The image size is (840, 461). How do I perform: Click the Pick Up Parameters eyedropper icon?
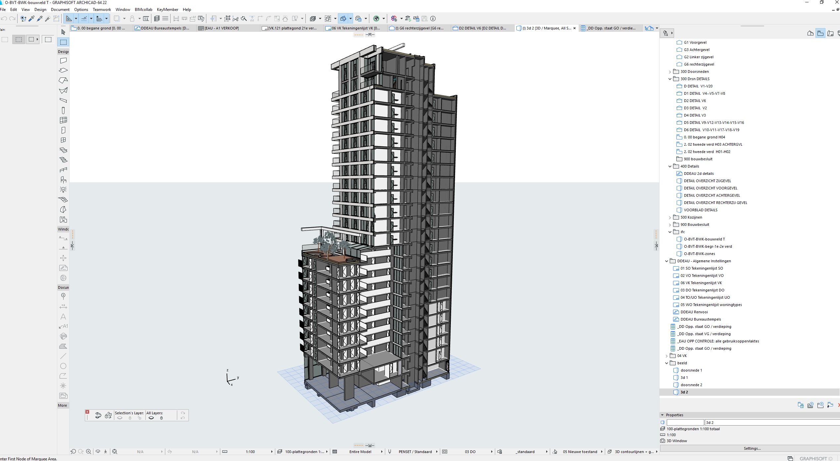tap(32, 19)
